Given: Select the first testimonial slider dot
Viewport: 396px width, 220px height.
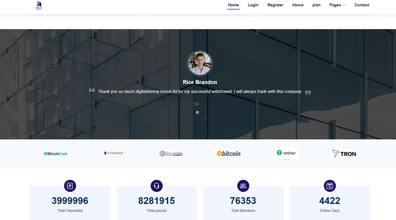Looking at the screenshot, I should tap(197, 112).
